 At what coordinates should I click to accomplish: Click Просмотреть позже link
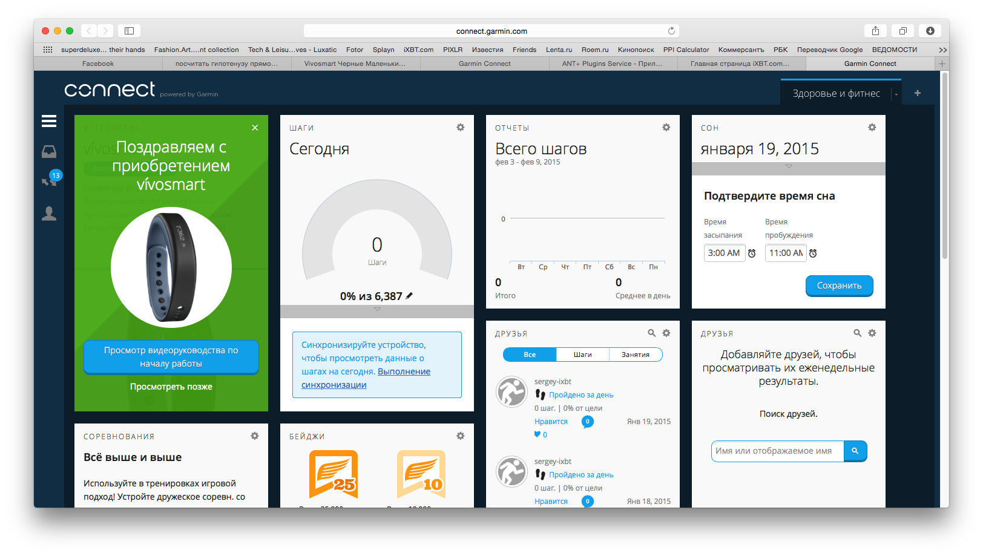[x=171, y=387]
